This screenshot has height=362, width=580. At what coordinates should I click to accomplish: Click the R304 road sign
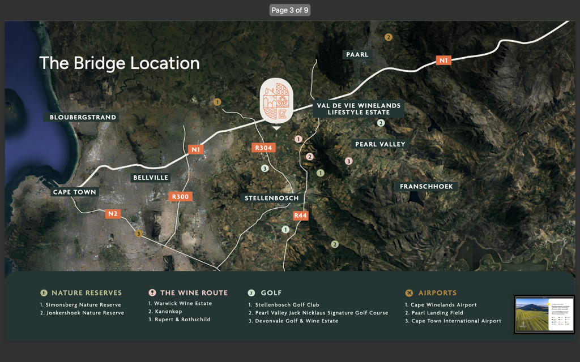[263, 148]
